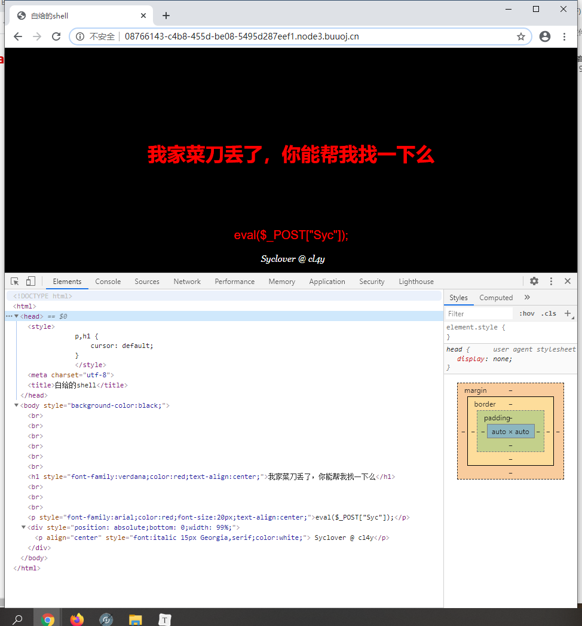Show more Styles pane tabs chevron
The height and width of the screenshot is (626, 582).
pyautogui.click(x=527, y=297)
